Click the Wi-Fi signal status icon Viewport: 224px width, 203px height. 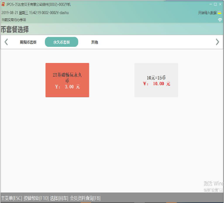click(220, 20)
